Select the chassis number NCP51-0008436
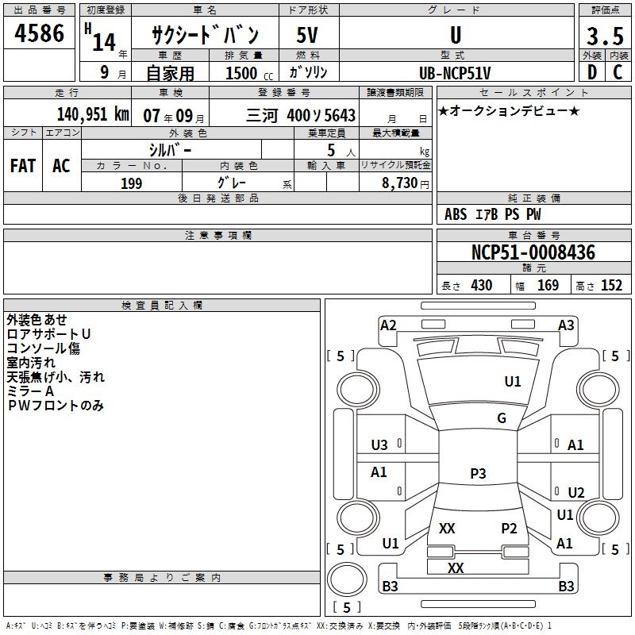Image resolution: width=635 pixels, height=635 pixels. (x=533, y=252)
